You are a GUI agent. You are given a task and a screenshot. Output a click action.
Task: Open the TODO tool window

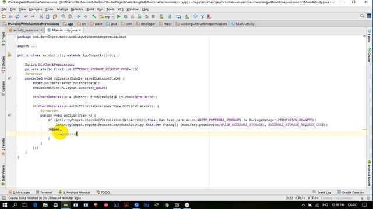coord(103,192)
